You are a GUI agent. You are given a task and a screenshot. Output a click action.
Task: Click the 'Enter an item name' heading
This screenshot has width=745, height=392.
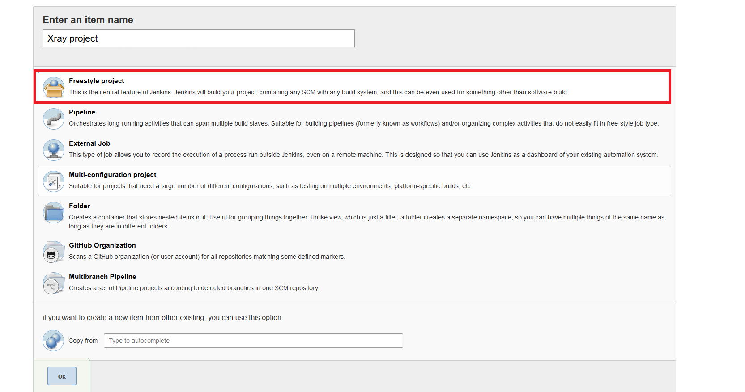click(x=88, y=20)
